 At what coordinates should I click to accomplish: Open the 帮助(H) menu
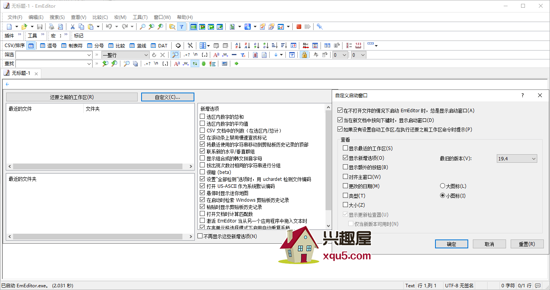tap(185, 17)
